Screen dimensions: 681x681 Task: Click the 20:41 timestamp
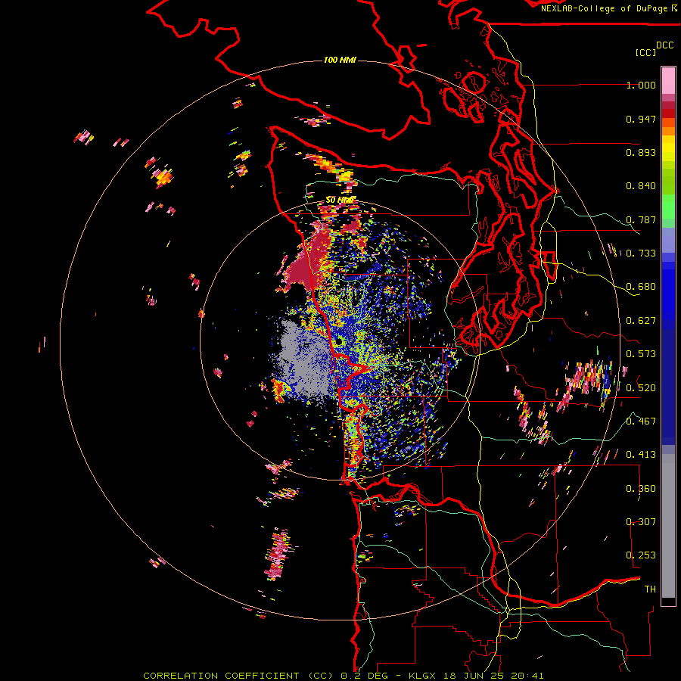[x=528, y=676]
